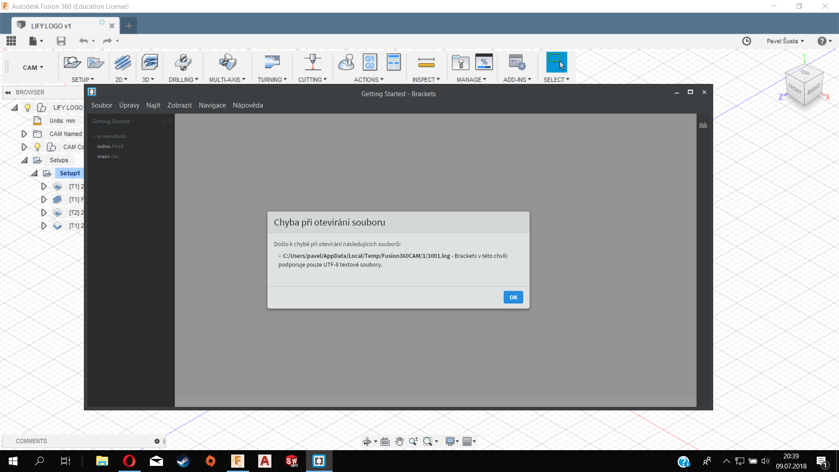
Task: Expand the MANAGE dropdown label
Action: pos(472,80)
